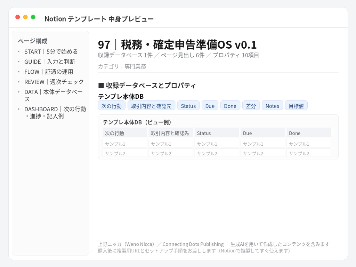Image resolution: width=356 pixels, height=267 pixels.
Task: Click the 97｜税務・確定申告準備OS v0.1 title
Action: tap(177, 44)
